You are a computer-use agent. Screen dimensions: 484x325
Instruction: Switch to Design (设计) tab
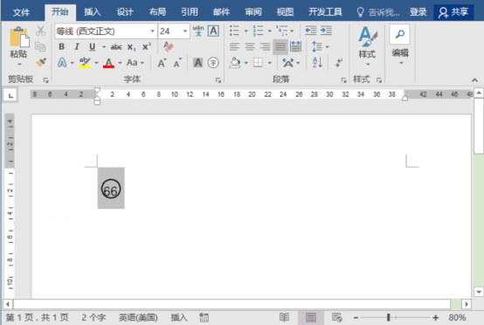point(125,12)
